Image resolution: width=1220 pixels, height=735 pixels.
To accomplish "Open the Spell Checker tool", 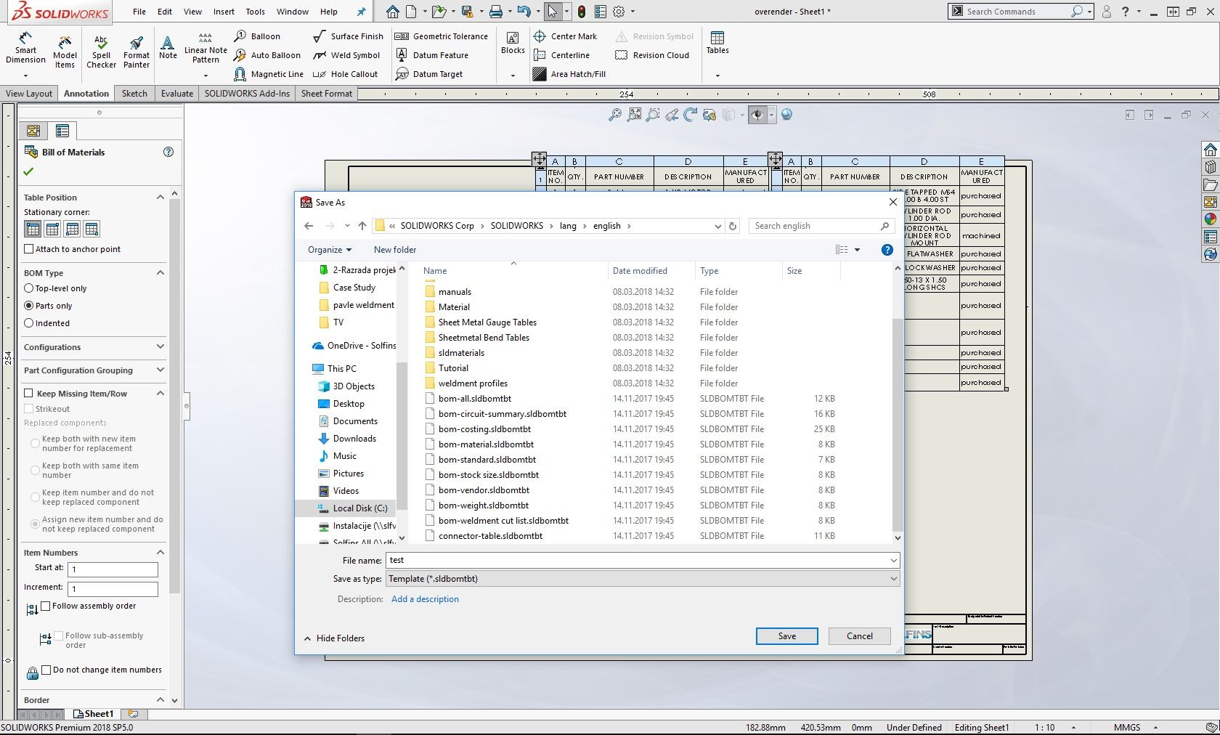I will tap(101, 51).
